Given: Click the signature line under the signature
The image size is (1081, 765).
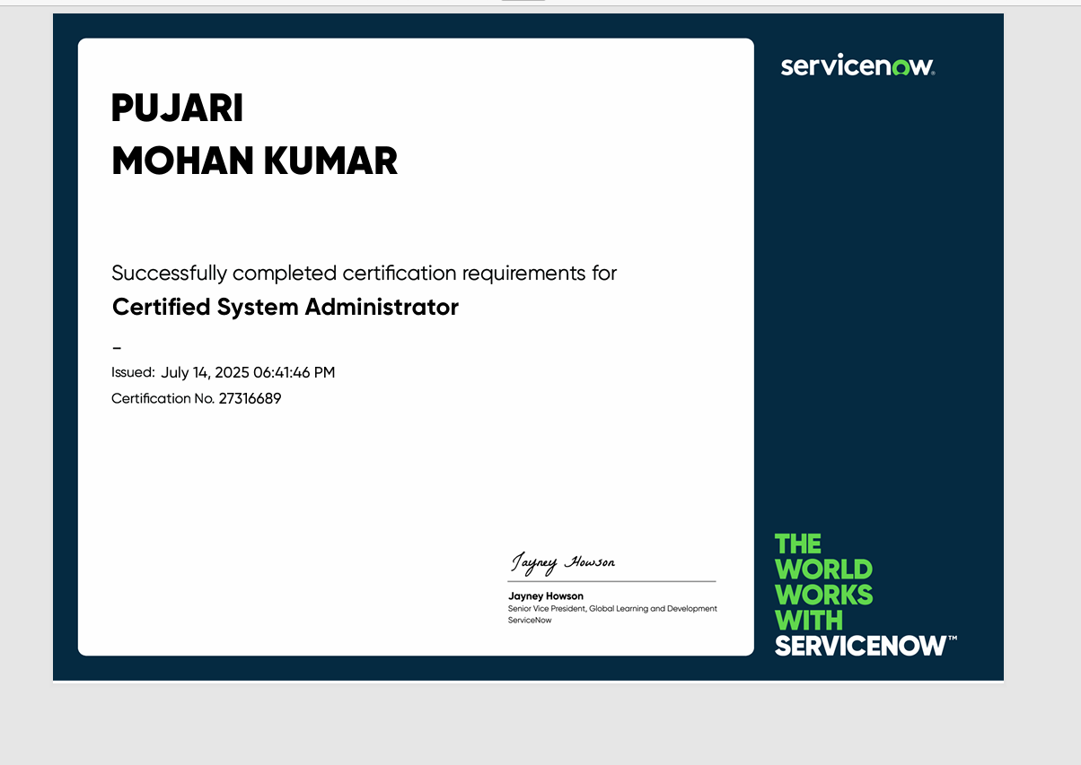Looking at the screenshot, I should 611,581.
